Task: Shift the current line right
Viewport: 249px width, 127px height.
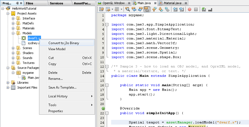Action: coord(182,9)
